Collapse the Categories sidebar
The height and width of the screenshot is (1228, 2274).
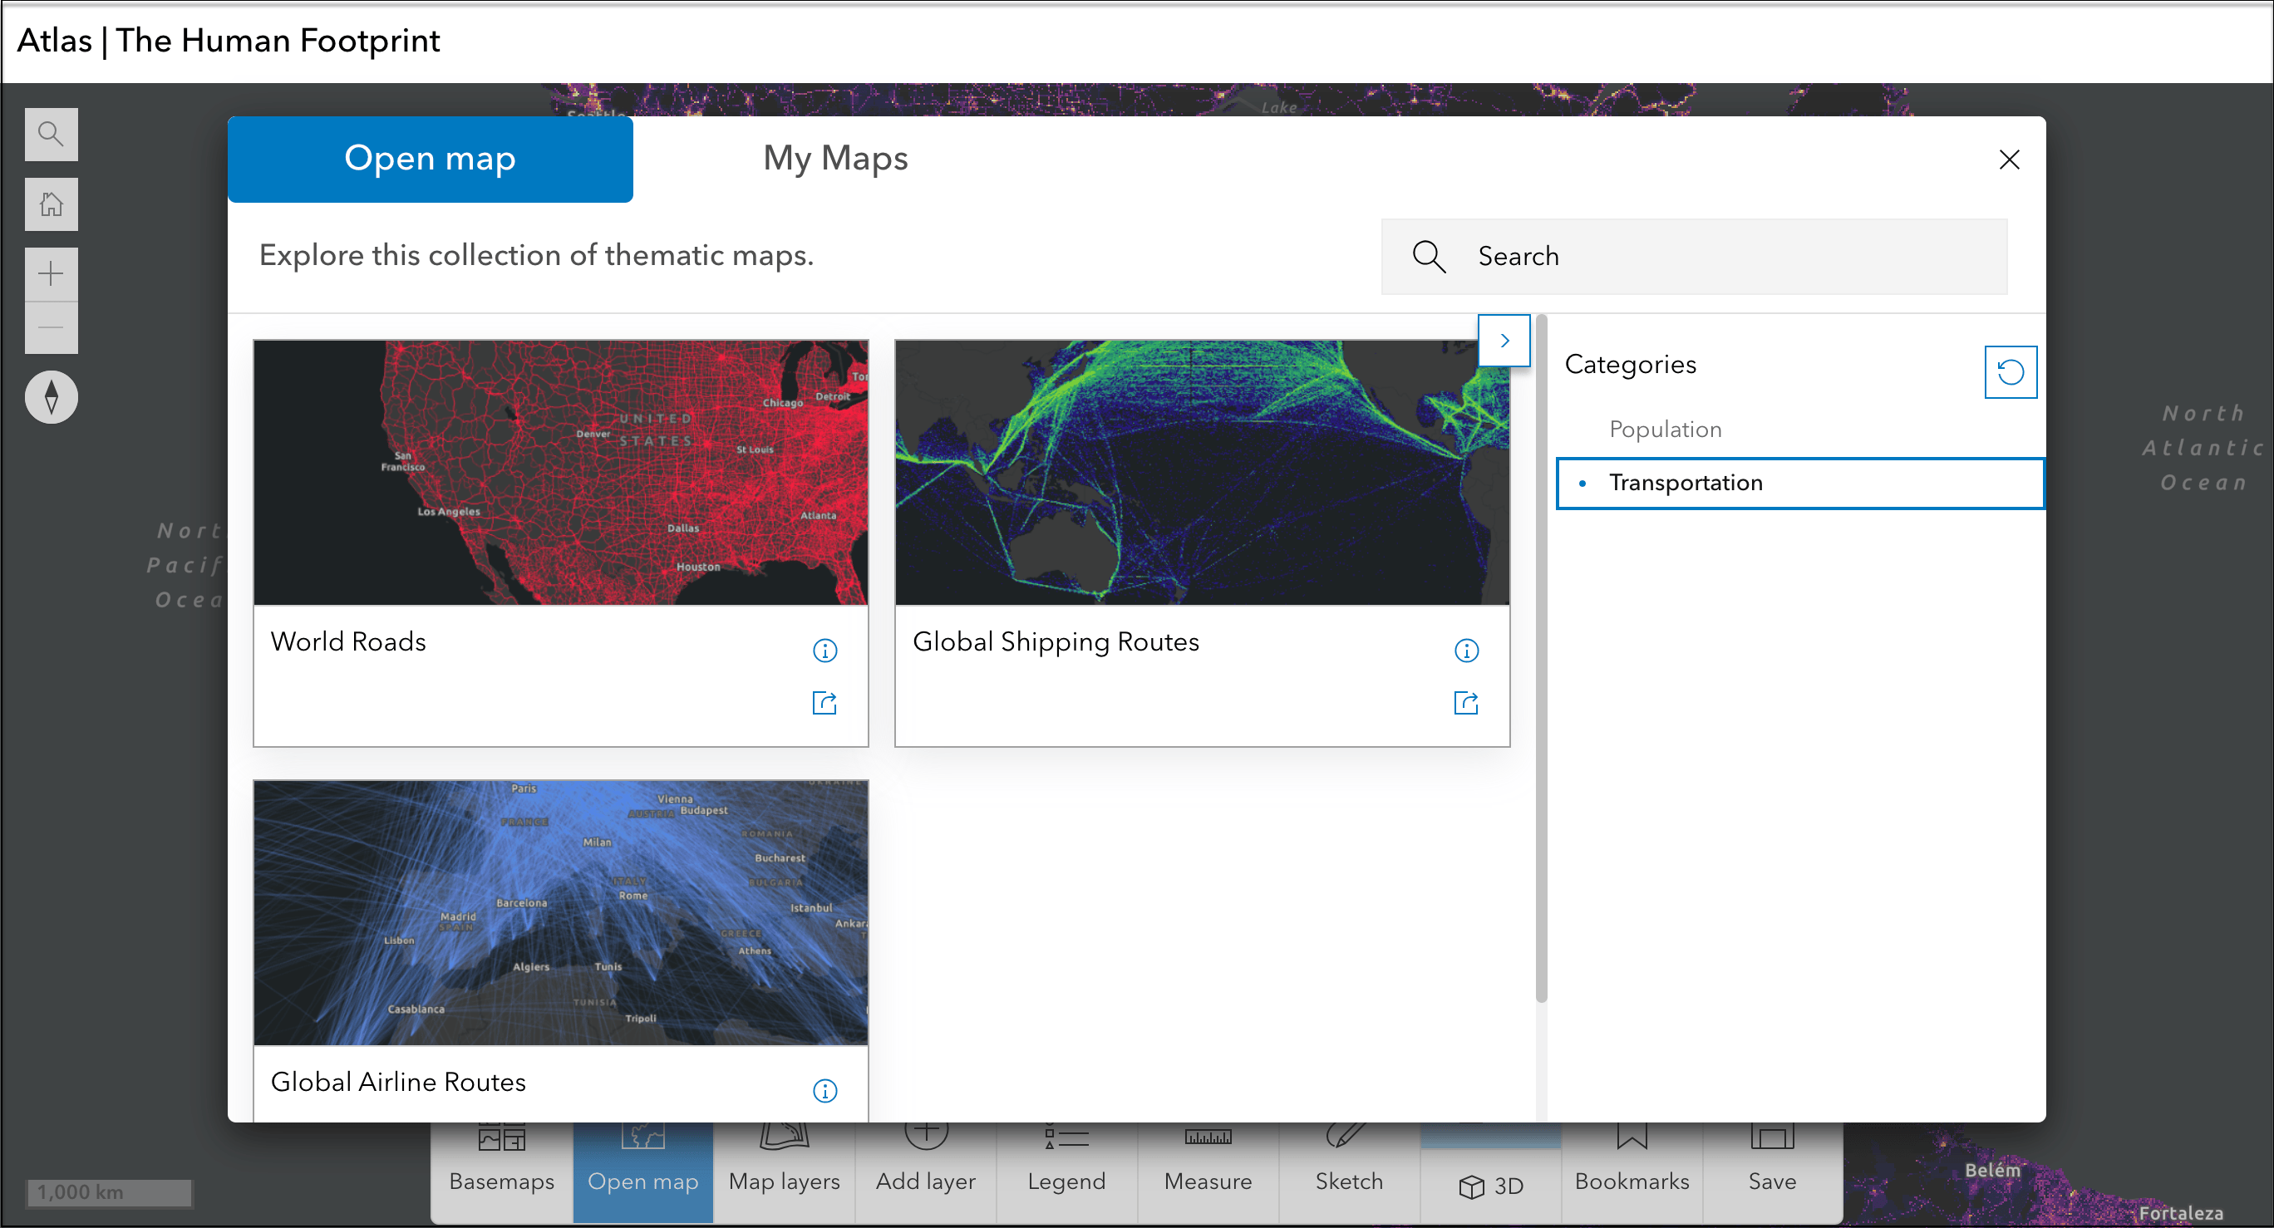click(1504, 340)
